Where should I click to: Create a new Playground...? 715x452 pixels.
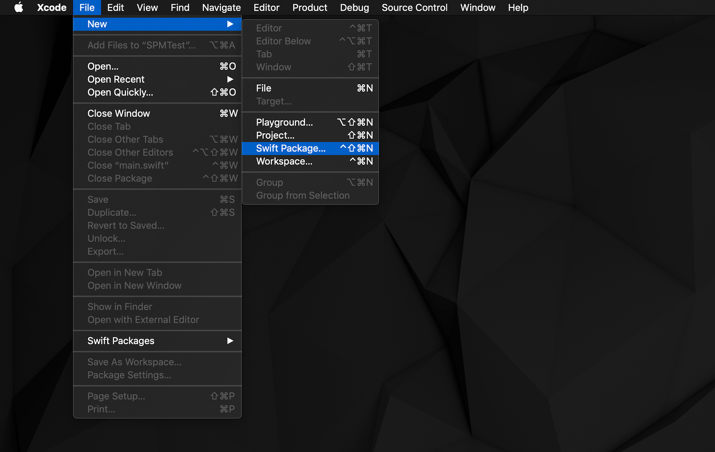tap(310, 122)
